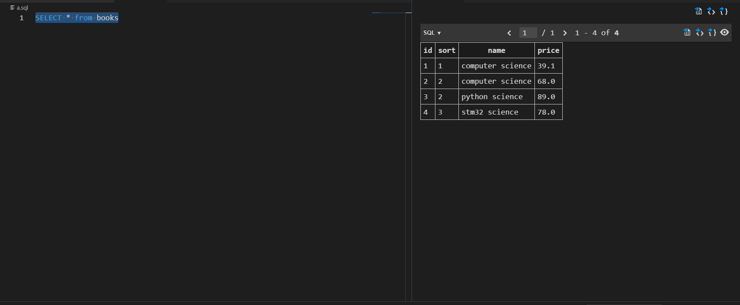Export results as HTML from the SQL toolbar
Image resolution: width=740 pixels, height=305 pixels.
click(x=699, y=32)
